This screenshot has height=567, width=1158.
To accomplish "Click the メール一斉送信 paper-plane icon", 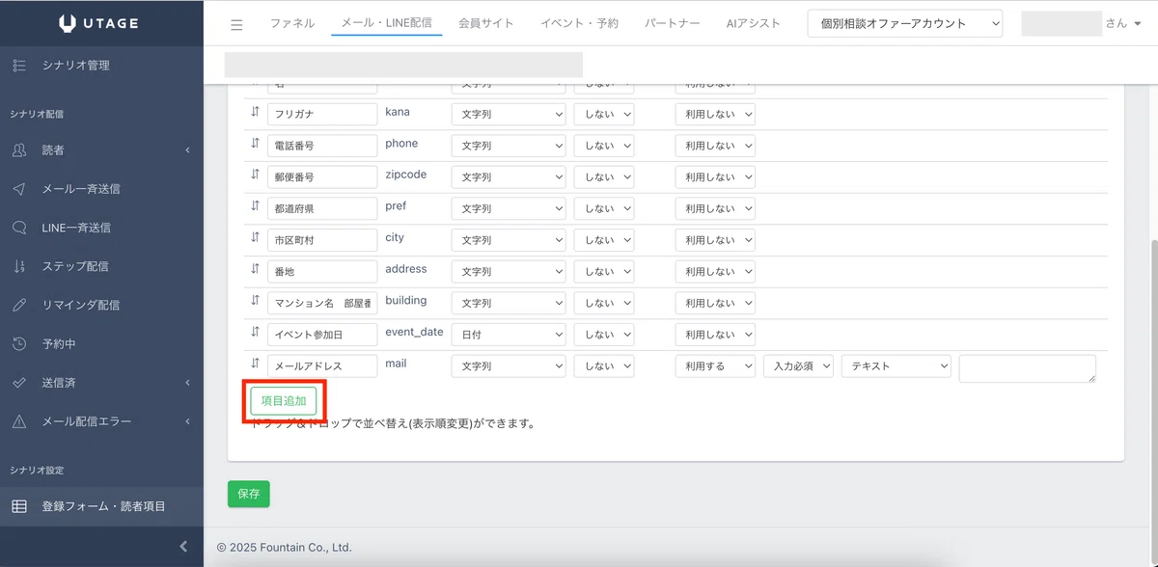I will point(19,189).
